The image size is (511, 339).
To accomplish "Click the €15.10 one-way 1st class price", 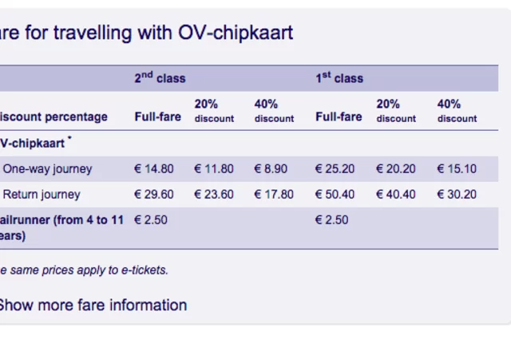I will tap(457, 169).
